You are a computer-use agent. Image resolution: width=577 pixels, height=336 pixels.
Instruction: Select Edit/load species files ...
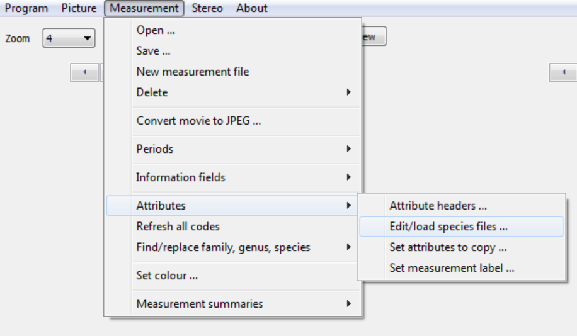pos(448,227)
